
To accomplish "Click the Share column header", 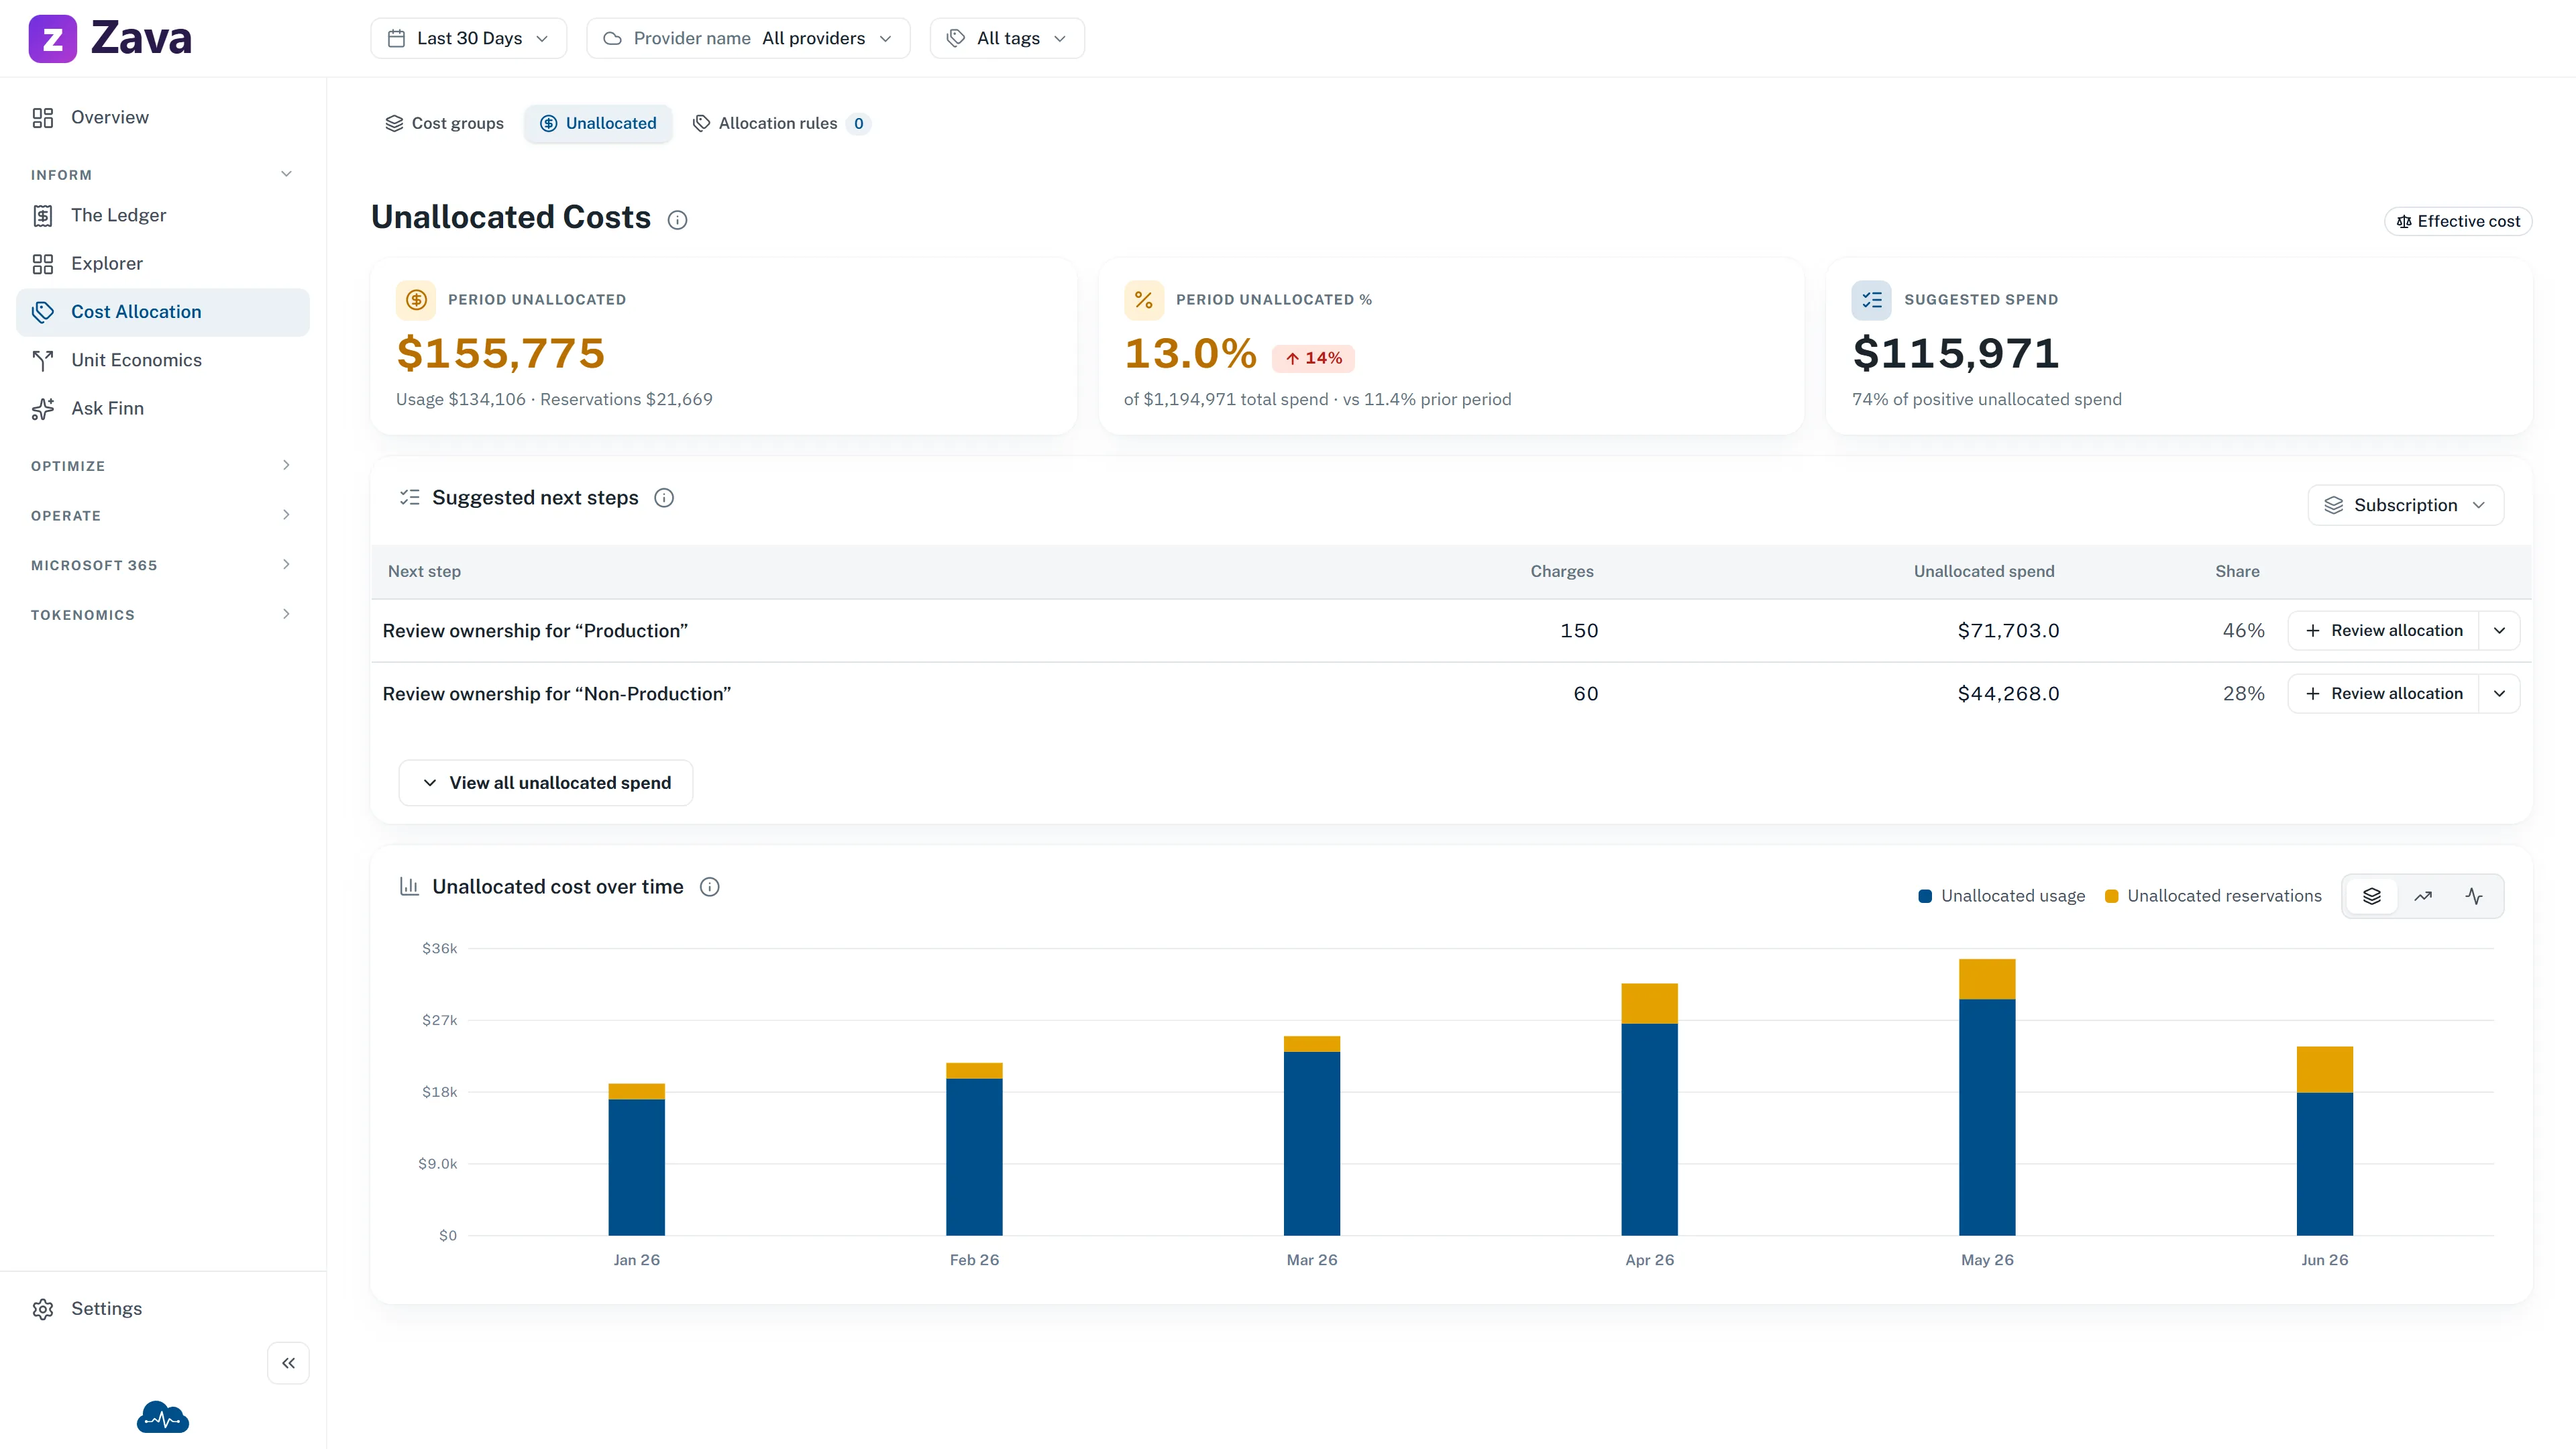I will pyautogui.click(x=2237, y=571).
